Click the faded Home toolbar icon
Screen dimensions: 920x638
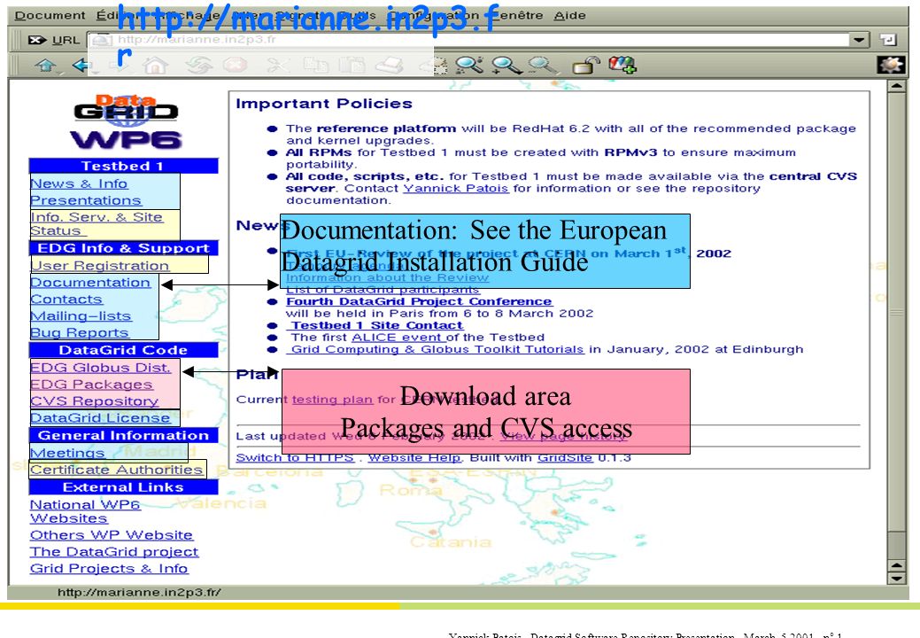tap(156, 66)
